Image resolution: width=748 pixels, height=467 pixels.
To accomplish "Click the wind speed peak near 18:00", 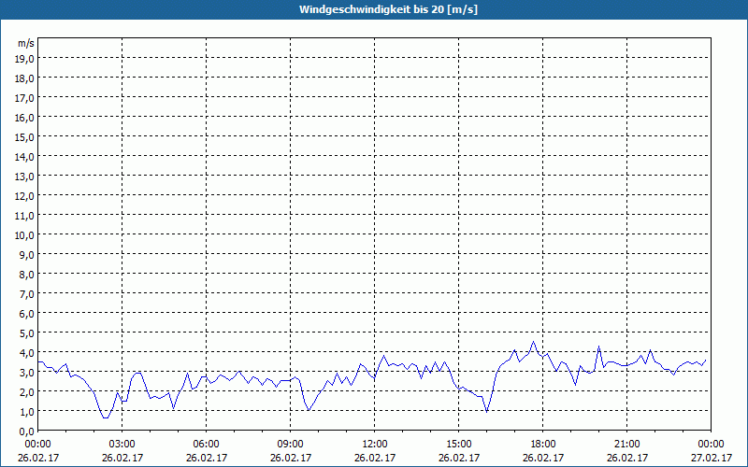I will [533, 342].
